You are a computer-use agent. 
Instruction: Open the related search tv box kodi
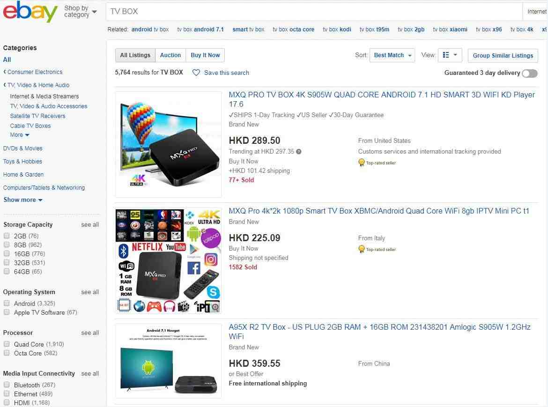point(337,30)
